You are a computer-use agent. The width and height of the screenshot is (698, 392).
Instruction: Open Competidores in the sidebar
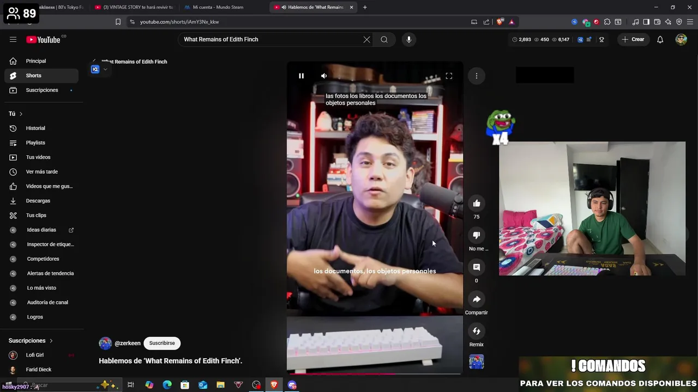coord(41,259)
